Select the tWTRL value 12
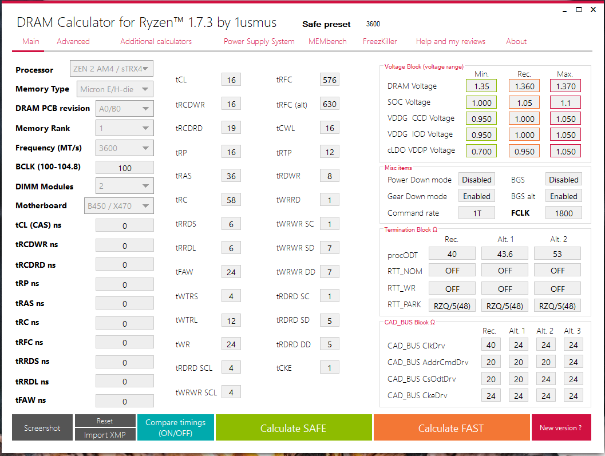 (x=231, y=320)
